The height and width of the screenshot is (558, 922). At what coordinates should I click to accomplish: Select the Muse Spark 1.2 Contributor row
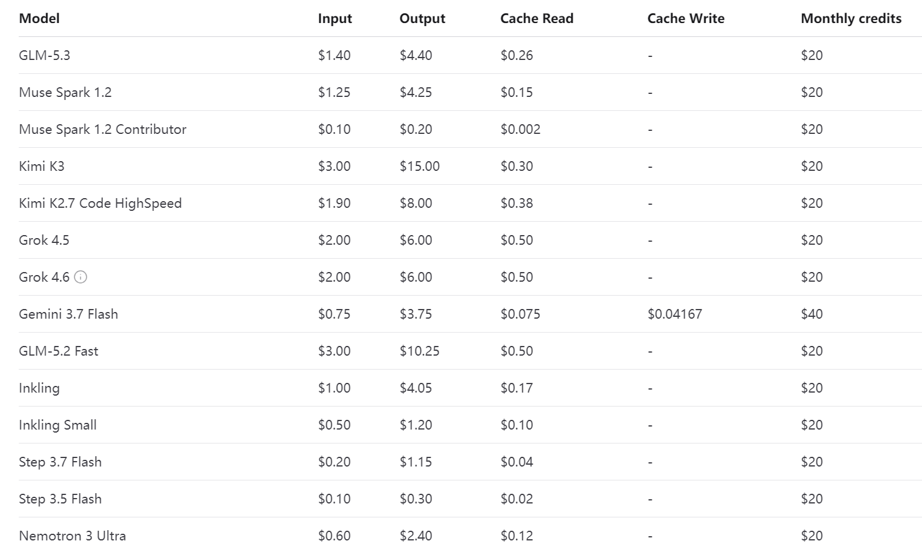pyautogui.click(x=470, y=129)
